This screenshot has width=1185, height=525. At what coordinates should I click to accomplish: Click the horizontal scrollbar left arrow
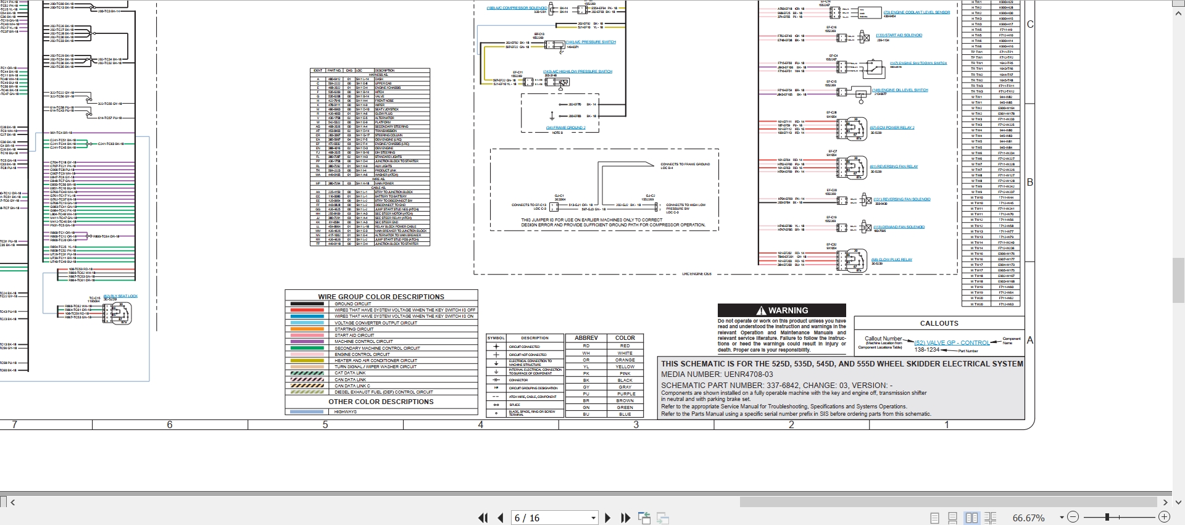[x=12, y=502]
